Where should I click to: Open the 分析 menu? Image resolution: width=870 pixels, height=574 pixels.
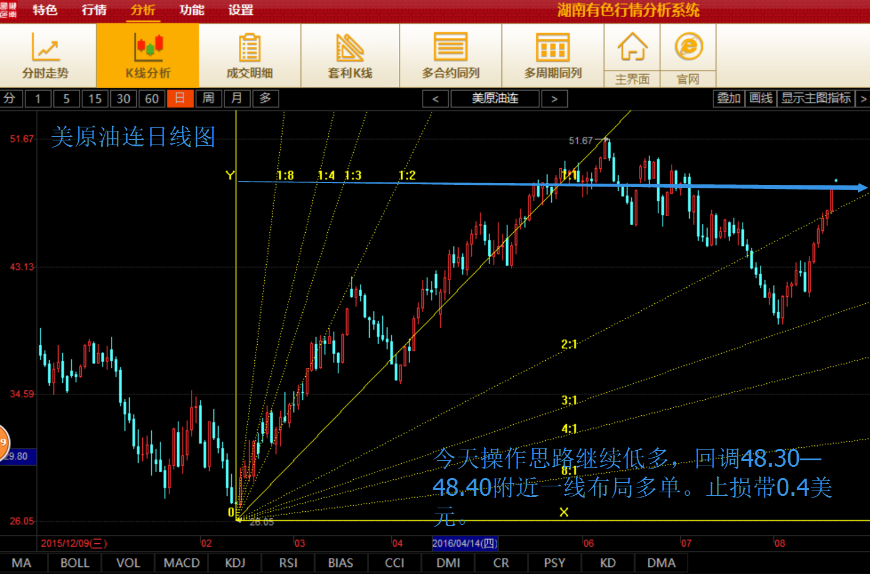(x=143, y=10)
